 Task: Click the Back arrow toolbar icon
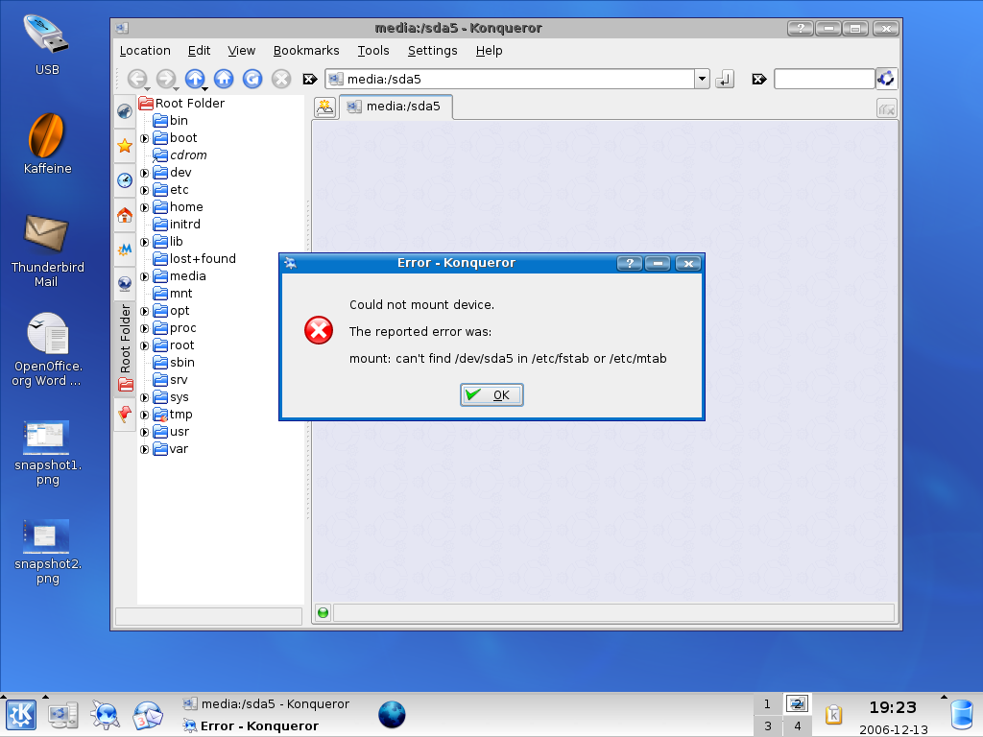click(137, 79)
